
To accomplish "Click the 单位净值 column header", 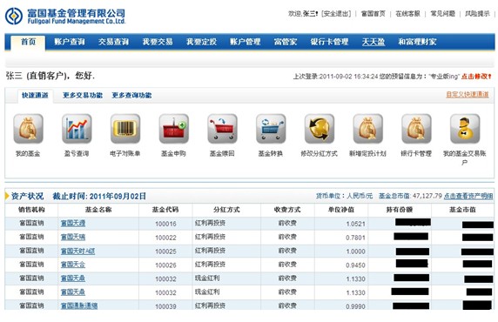I will [341, 210].
